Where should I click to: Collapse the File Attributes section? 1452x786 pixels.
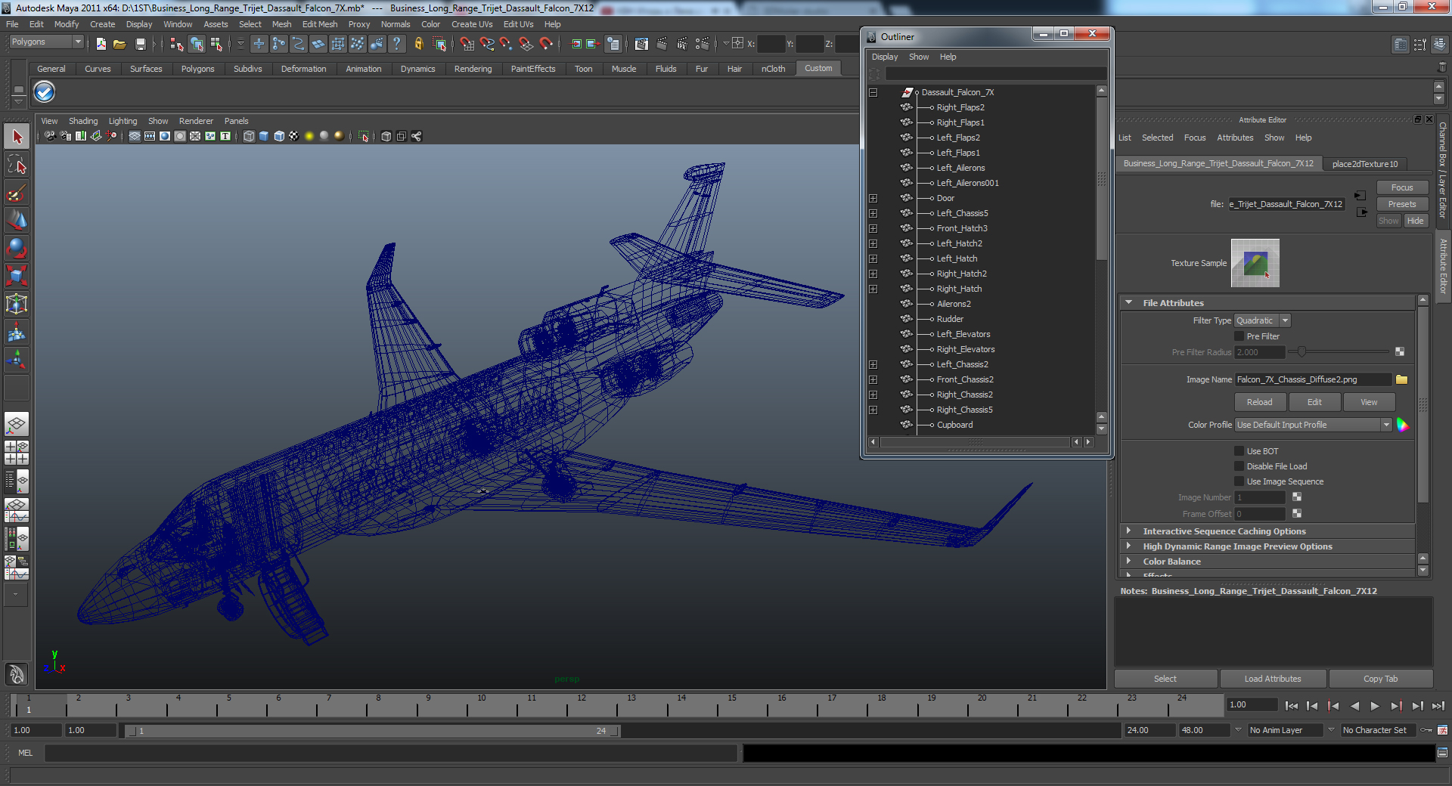pos(1129,303)
